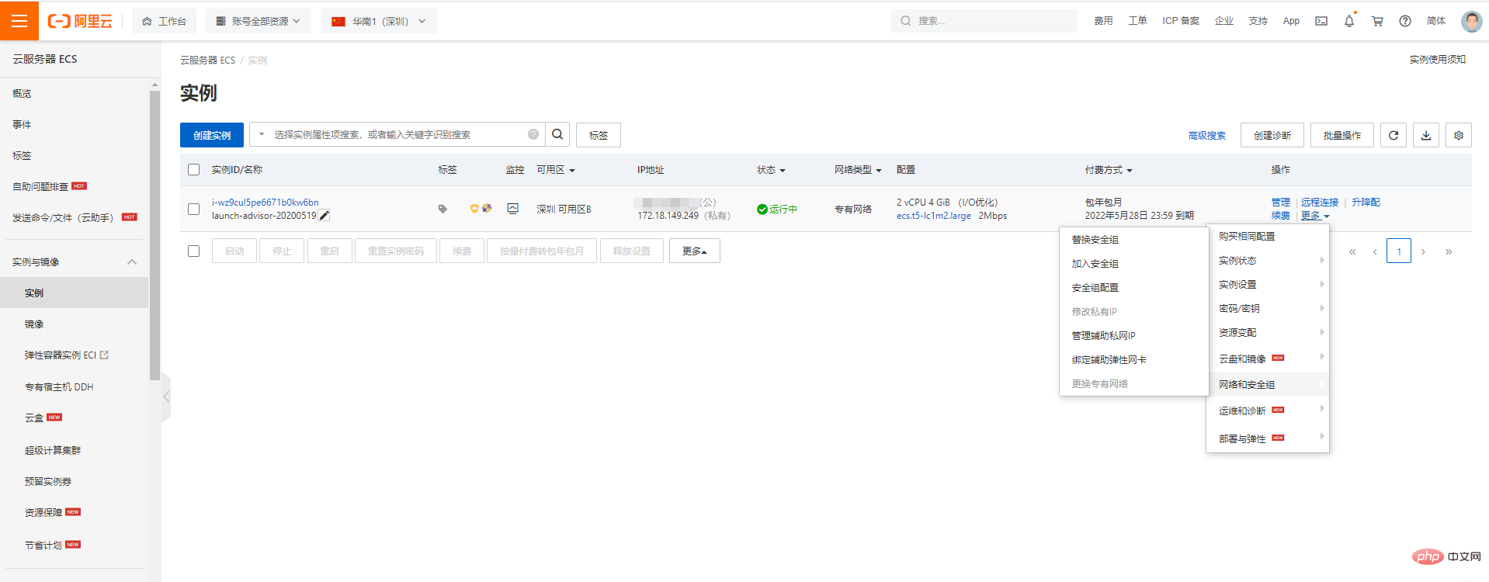Click the refresh instance list icon
This screenshot has width=1489, height=582.
click(1394, 135)
